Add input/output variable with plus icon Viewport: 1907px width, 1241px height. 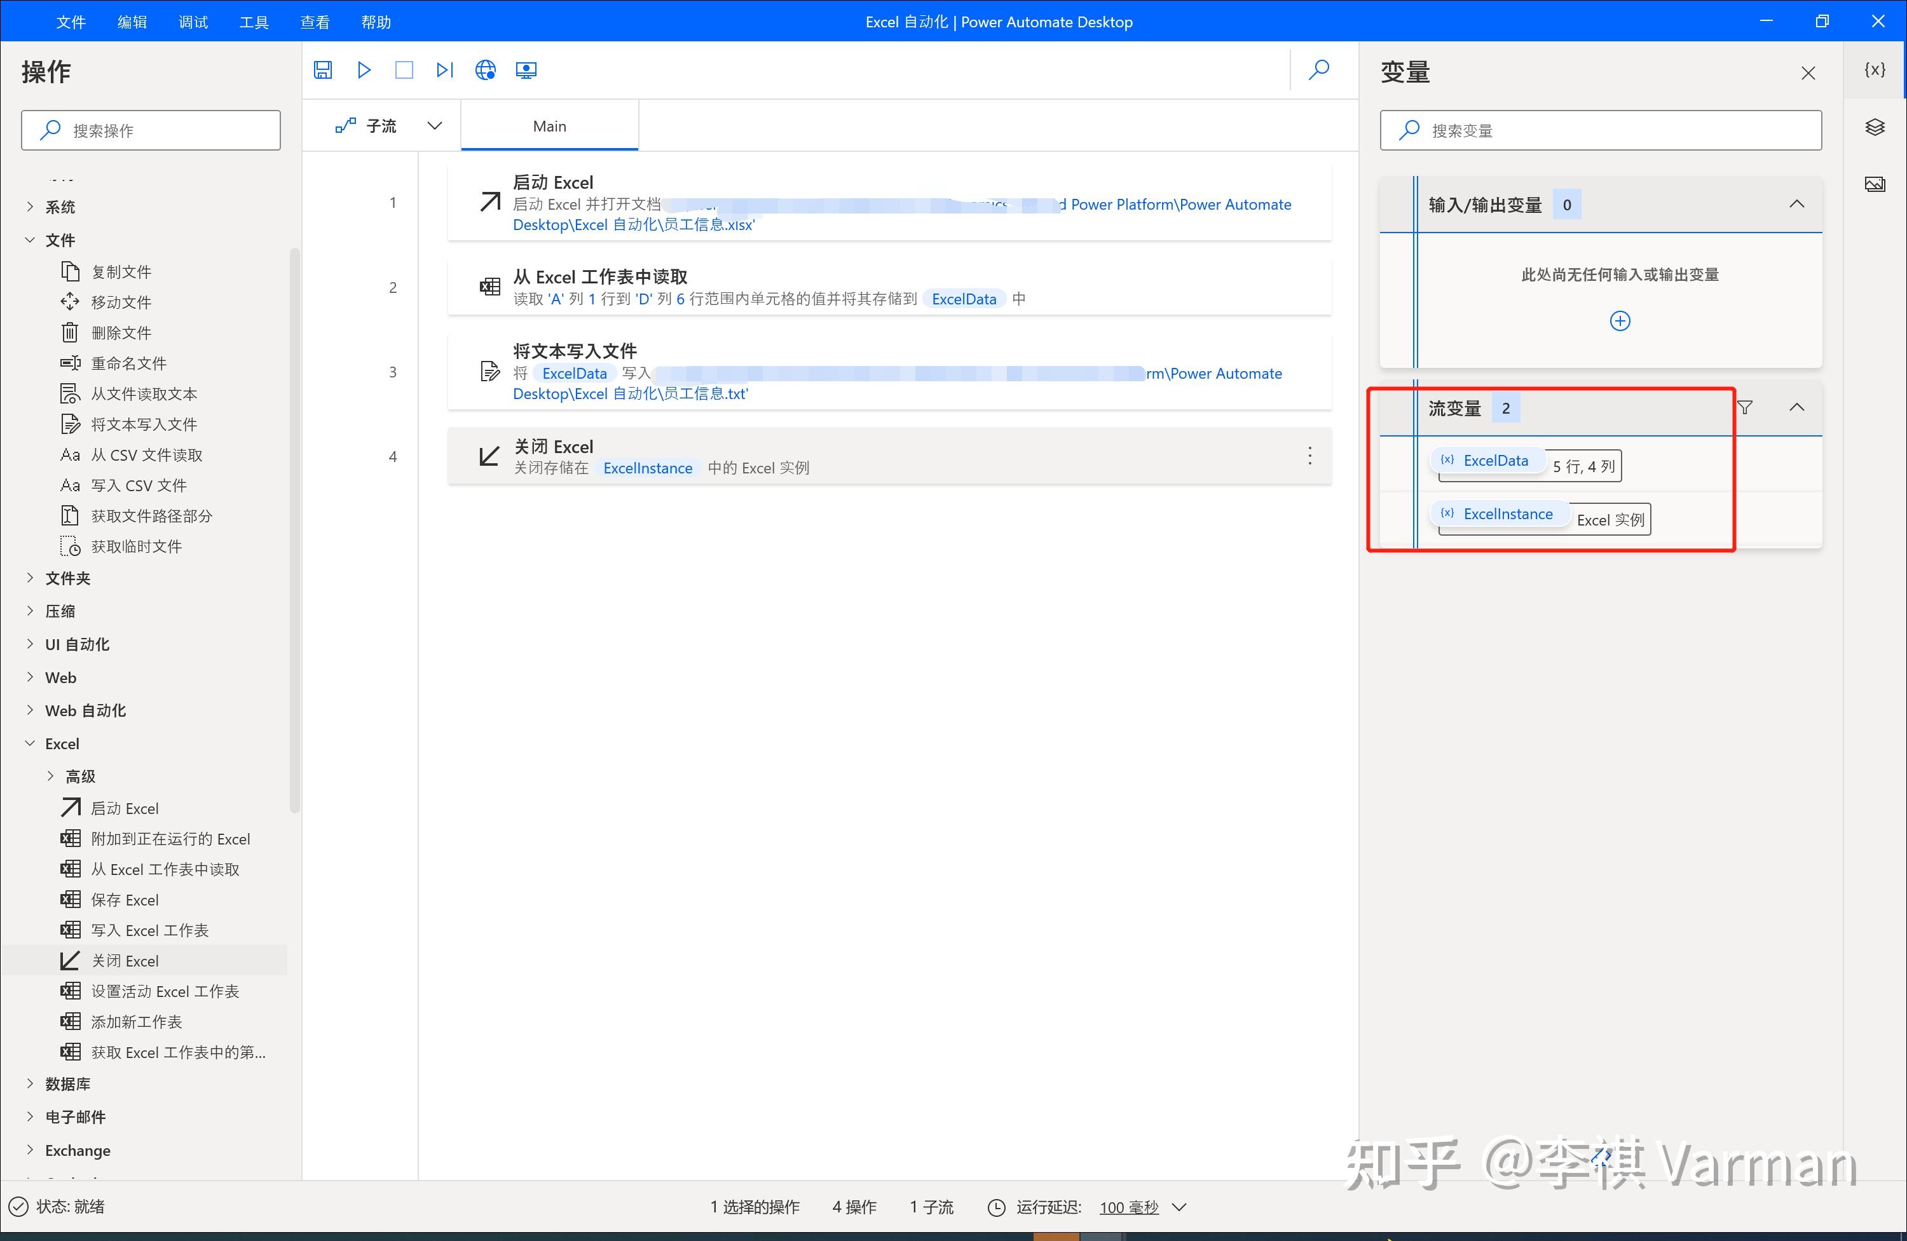coord(1620,320)
